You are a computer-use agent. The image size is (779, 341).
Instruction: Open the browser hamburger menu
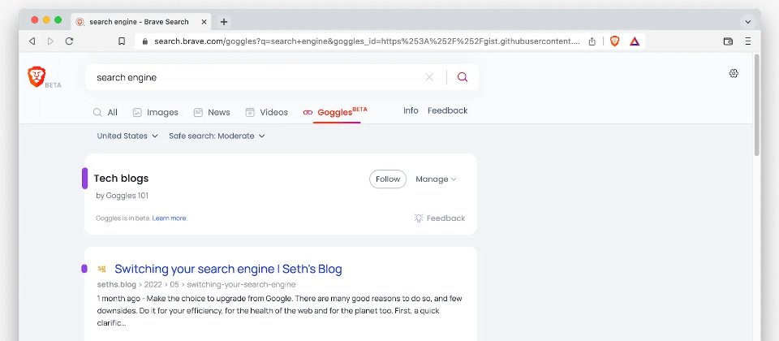click(x=747, y=41)
